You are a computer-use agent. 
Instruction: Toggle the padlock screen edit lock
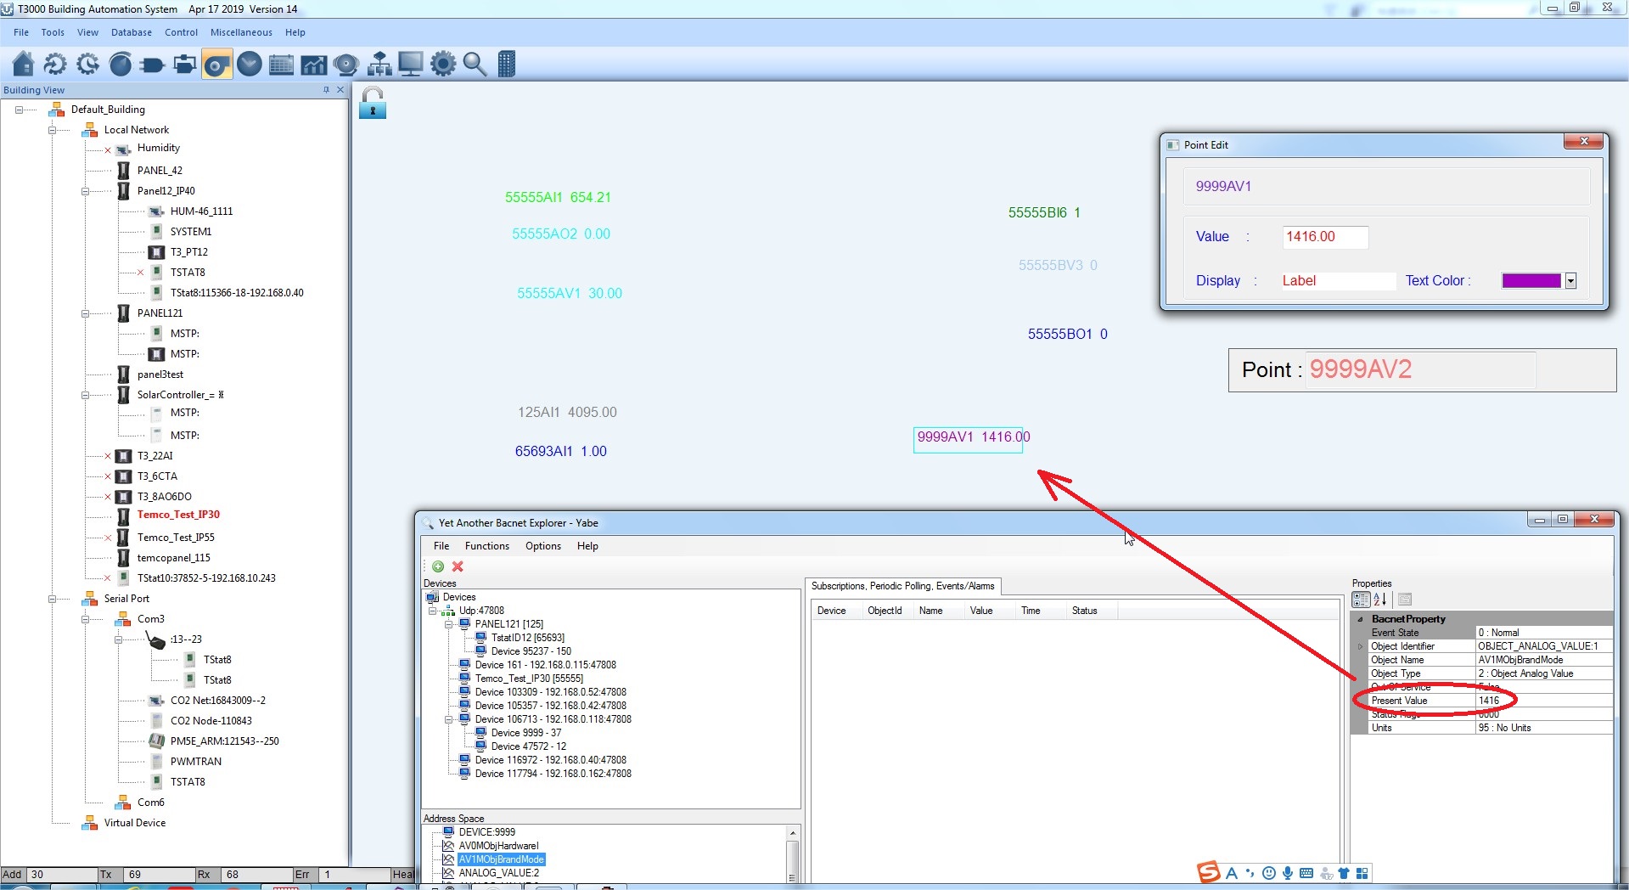pos(373,103)
